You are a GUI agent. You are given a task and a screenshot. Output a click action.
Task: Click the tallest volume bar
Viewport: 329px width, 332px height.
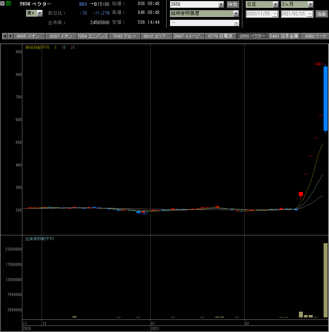tap(326, 280)
